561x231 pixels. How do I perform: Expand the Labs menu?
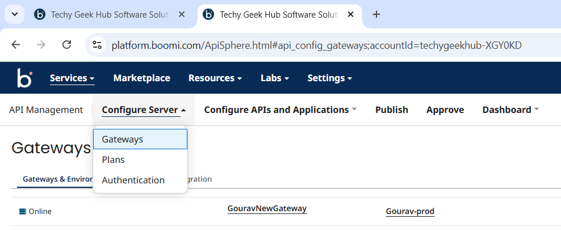(275, 78)
